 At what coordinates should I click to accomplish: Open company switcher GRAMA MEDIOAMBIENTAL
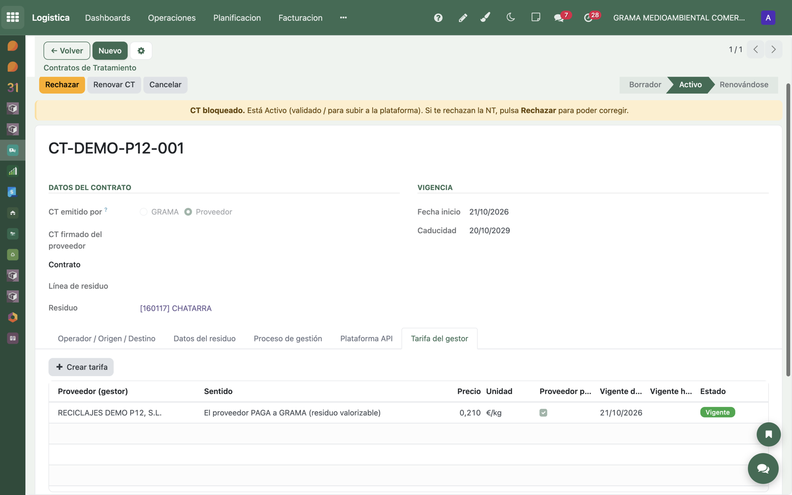tap(679, 18)
